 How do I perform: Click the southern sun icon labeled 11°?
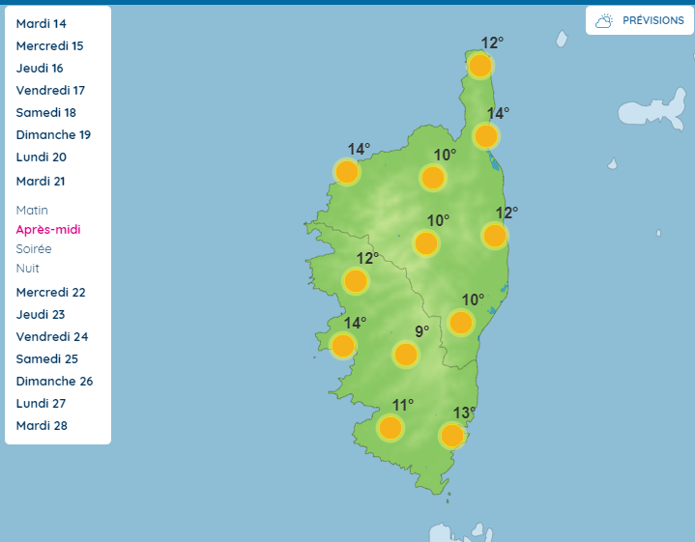coord(391,428)
